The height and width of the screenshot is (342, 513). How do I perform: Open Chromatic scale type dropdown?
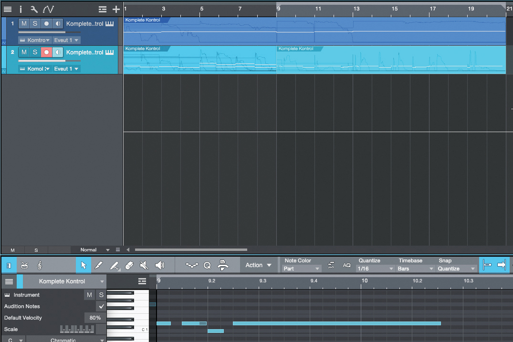pos(66,340)
